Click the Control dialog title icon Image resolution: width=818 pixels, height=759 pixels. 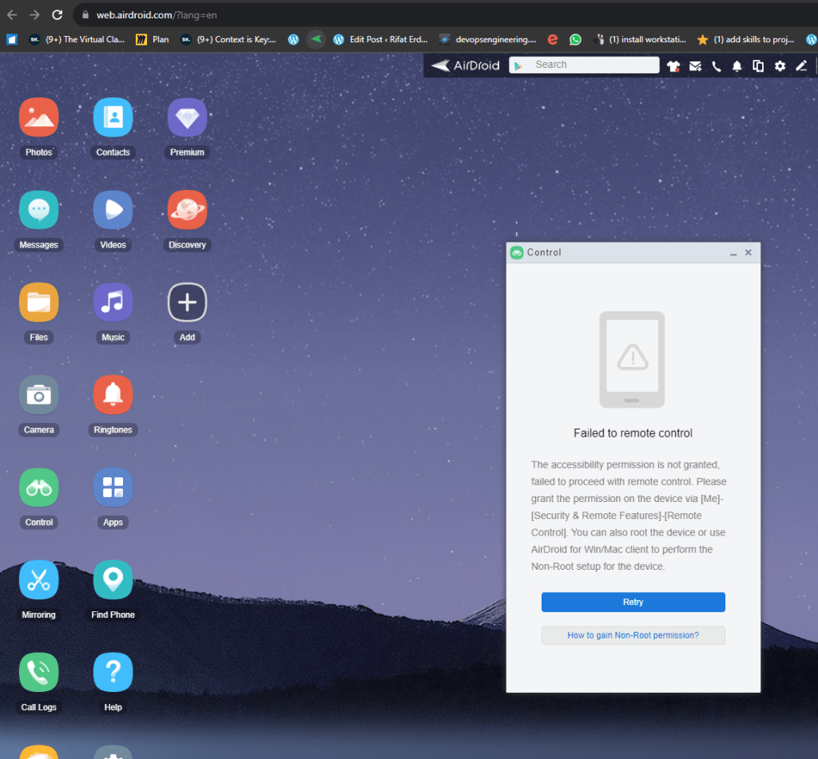517,253
